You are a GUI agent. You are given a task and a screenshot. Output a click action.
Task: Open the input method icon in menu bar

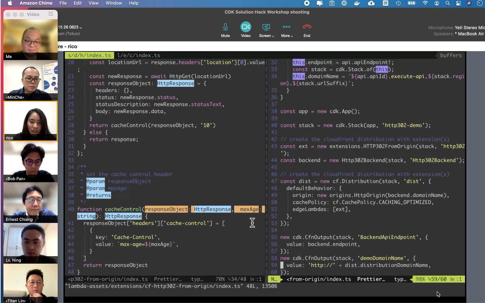pos(385,3)
